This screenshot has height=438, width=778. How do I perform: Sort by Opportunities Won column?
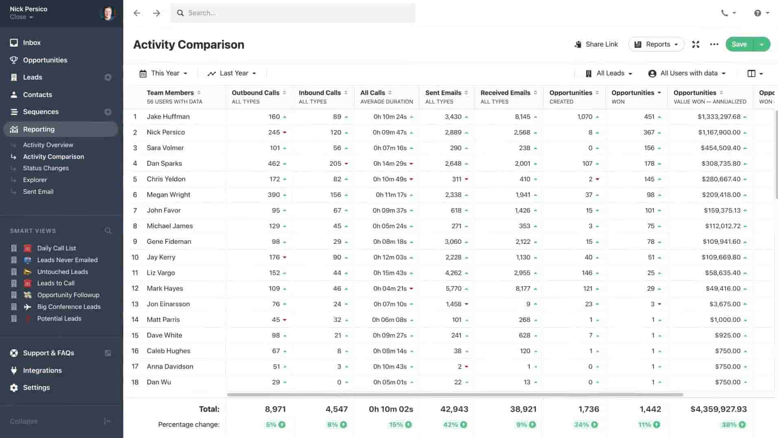[633, 93]
